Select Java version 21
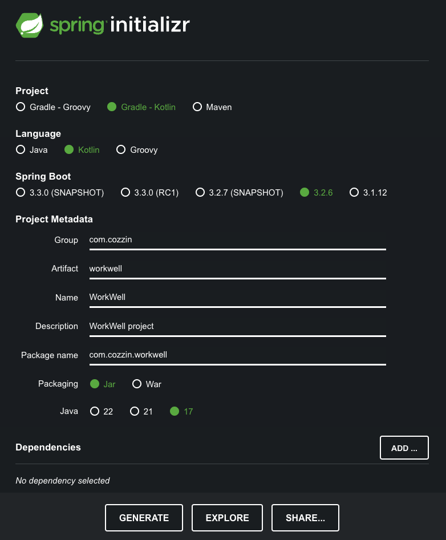 point(141,411)
